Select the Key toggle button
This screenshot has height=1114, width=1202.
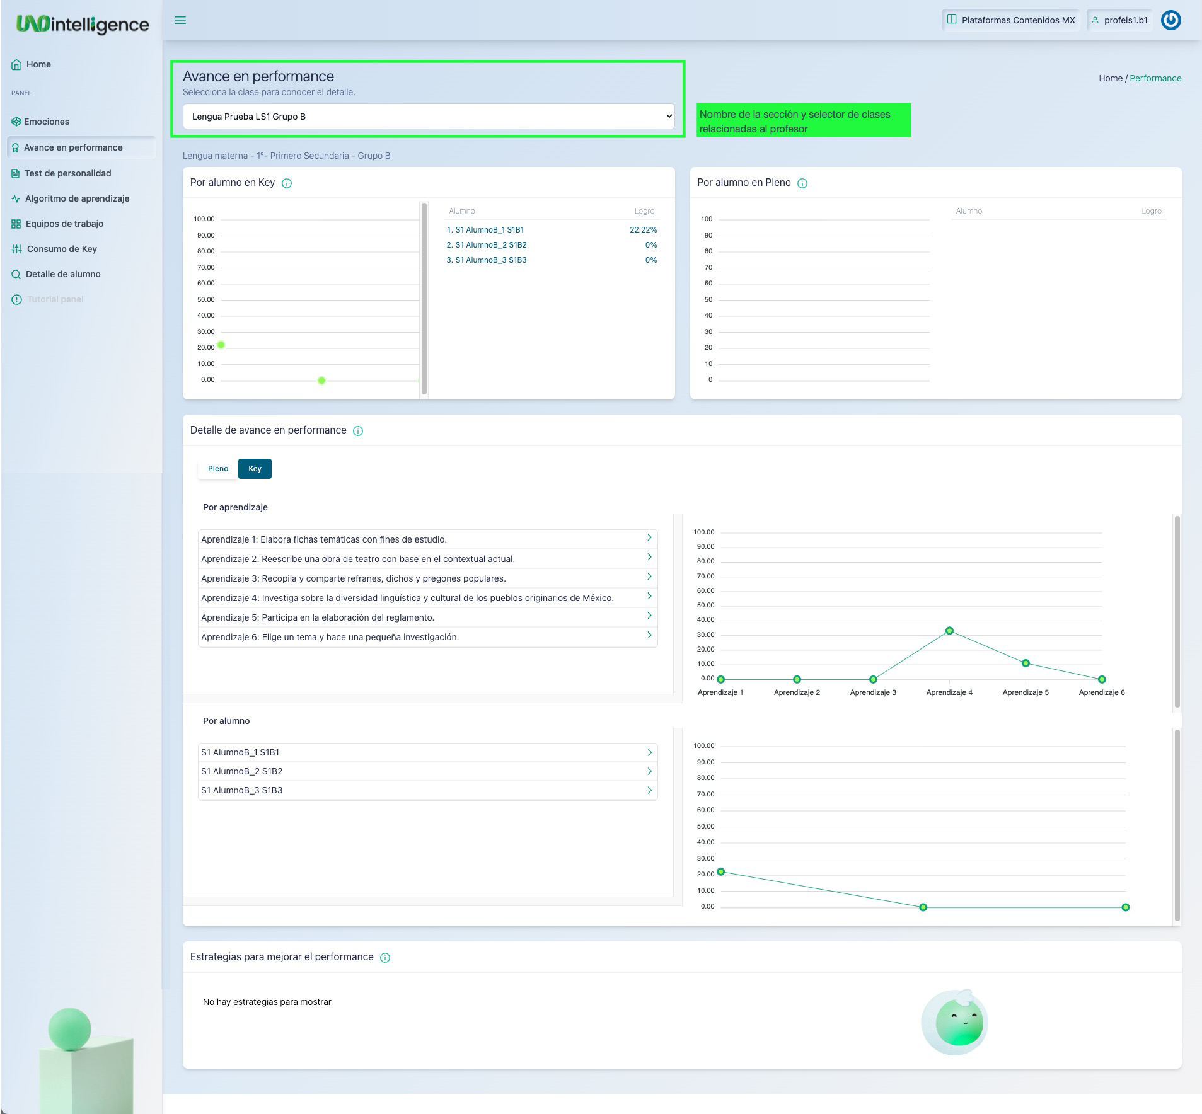(x=255, y=469)
